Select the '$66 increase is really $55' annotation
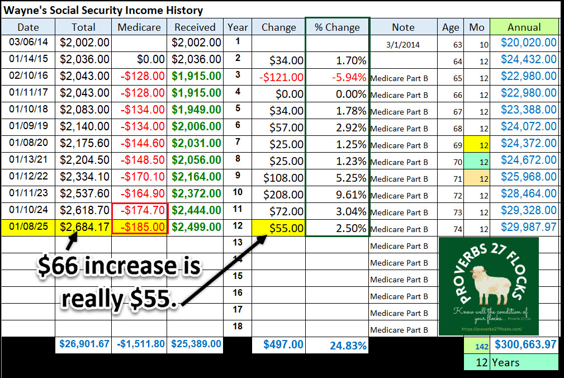564x378 pixels. pyautogui.click(x=117, y=283)
